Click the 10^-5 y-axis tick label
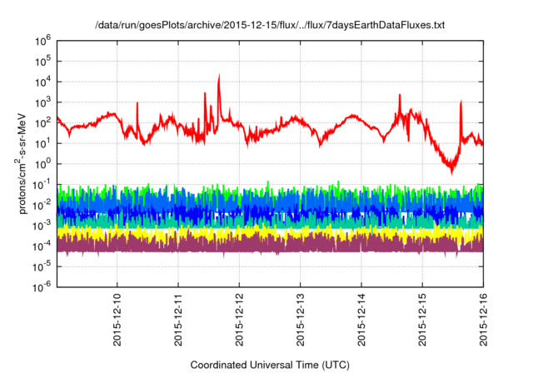The image size is (533, 373). (x=42, y=267)
